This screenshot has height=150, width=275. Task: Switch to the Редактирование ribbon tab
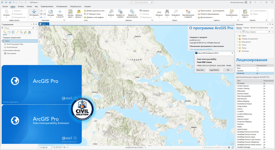47,7
